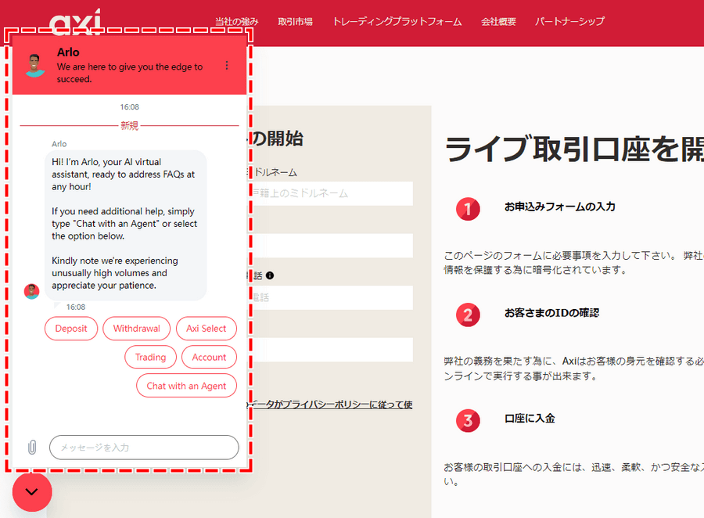Open the privacy policy link
The height and width of the screenshot is (518, 704).
click(331, 405)
